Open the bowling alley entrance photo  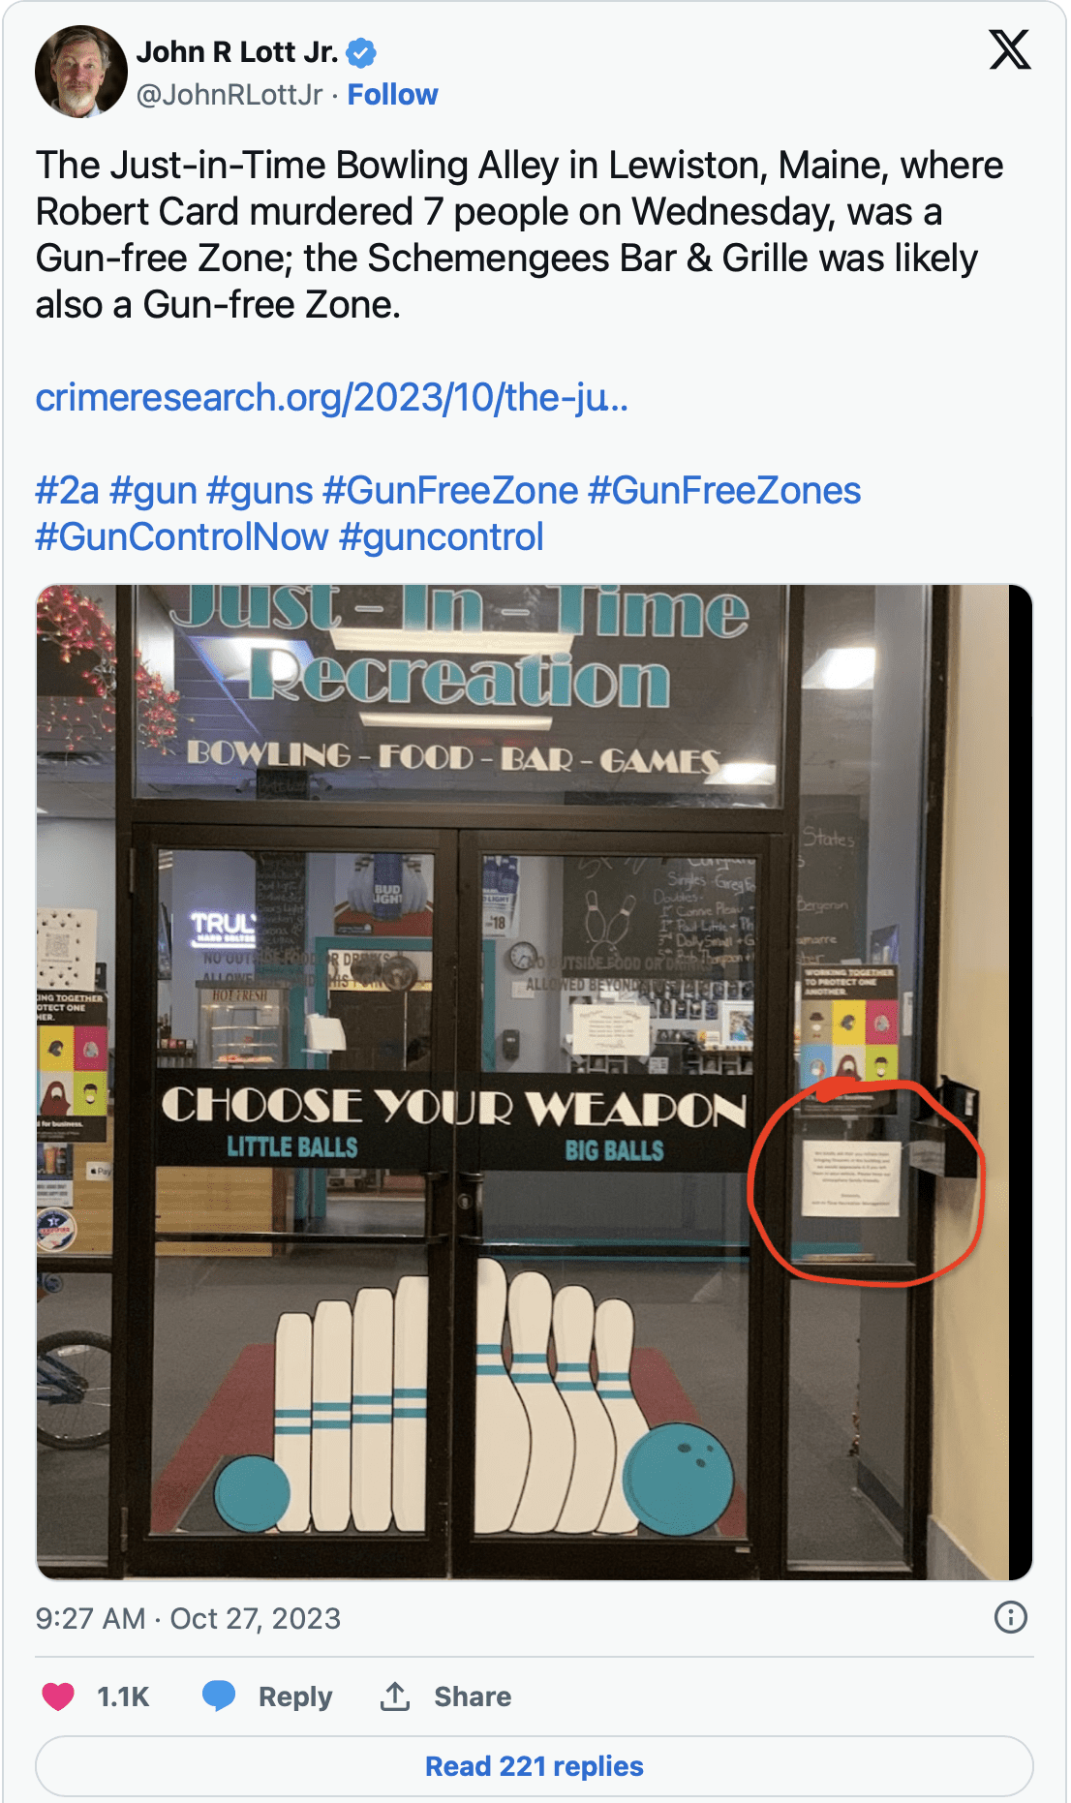(x=535, y=1083)
